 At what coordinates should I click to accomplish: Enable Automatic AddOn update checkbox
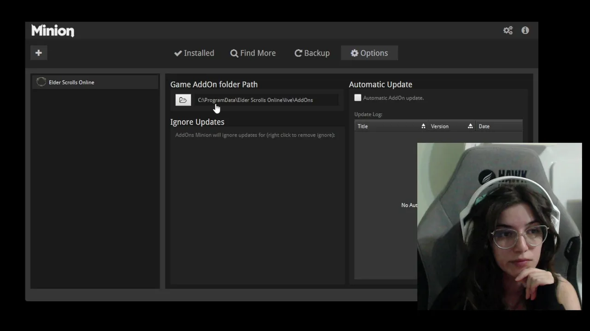pos(358,98)
